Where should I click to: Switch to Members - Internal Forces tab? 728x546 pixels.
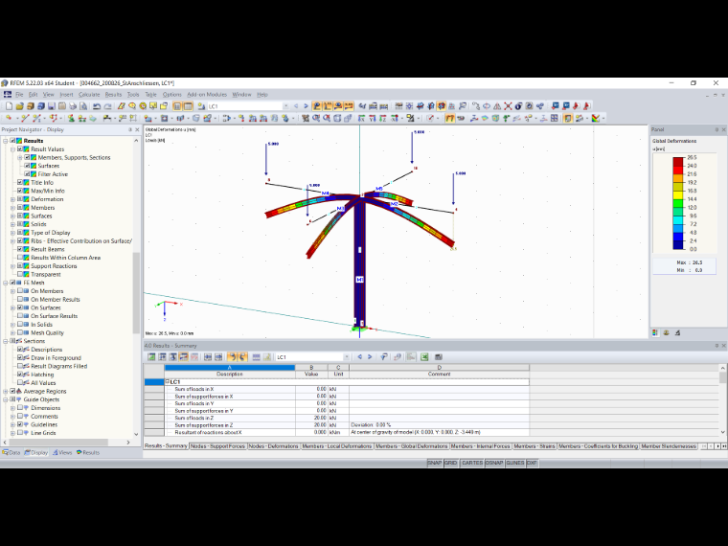click(x=481, y=446)
